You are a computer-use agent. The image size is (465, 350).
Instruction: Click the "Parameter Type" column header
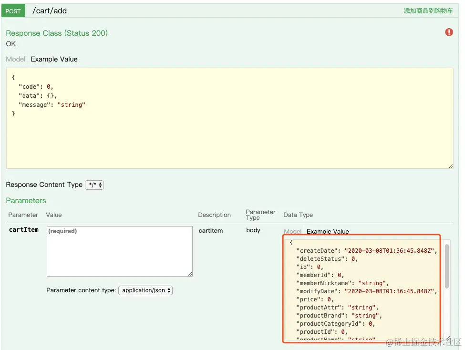pyautogui.click(x=261, y=215)
